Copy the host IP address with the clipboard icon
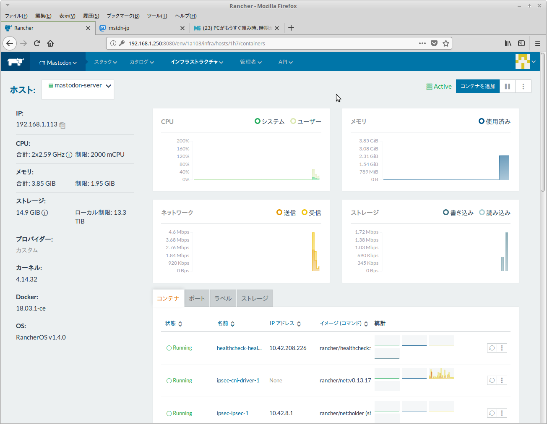547x424 pixels. click(63, 125)
